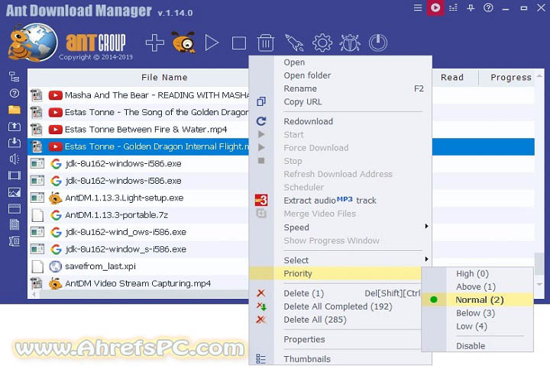Select the download tray sidebar icon
This screenshot has width=550, height=366.
tap(15, 143)
